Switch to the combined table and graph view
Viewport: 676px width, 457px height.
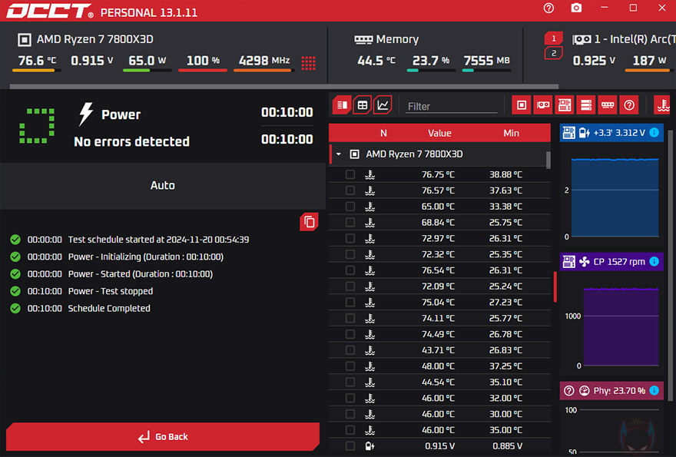click(343, 105)
